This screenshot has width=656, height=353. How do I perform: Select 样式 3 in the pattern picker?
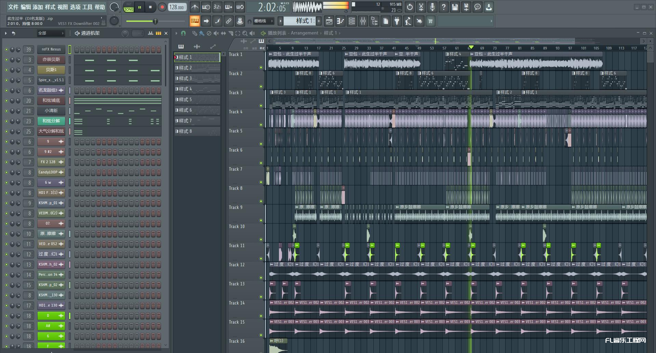[x=197, y=79]
